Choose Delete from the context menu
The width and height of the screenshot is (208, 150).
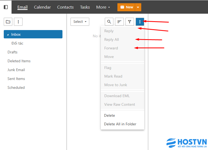click(109, 115)
